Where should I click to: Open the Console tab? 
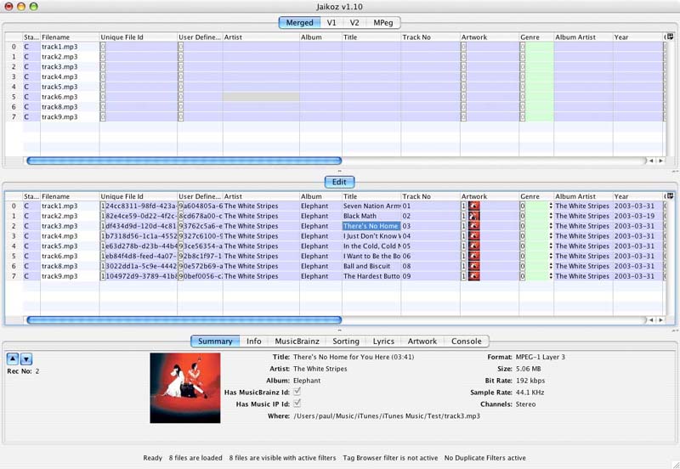point(466,342)
